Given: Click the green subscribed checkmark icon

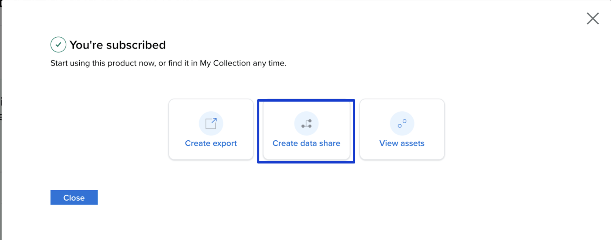Looking at the screenshot, I should pos(58,45).
